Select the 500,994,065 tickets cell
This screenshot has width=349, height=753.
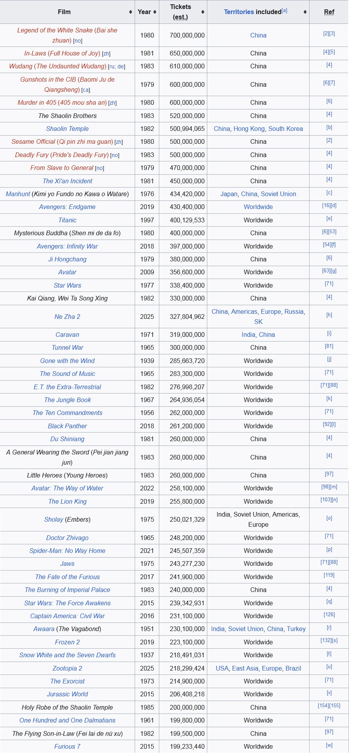(x=183, y=129)
